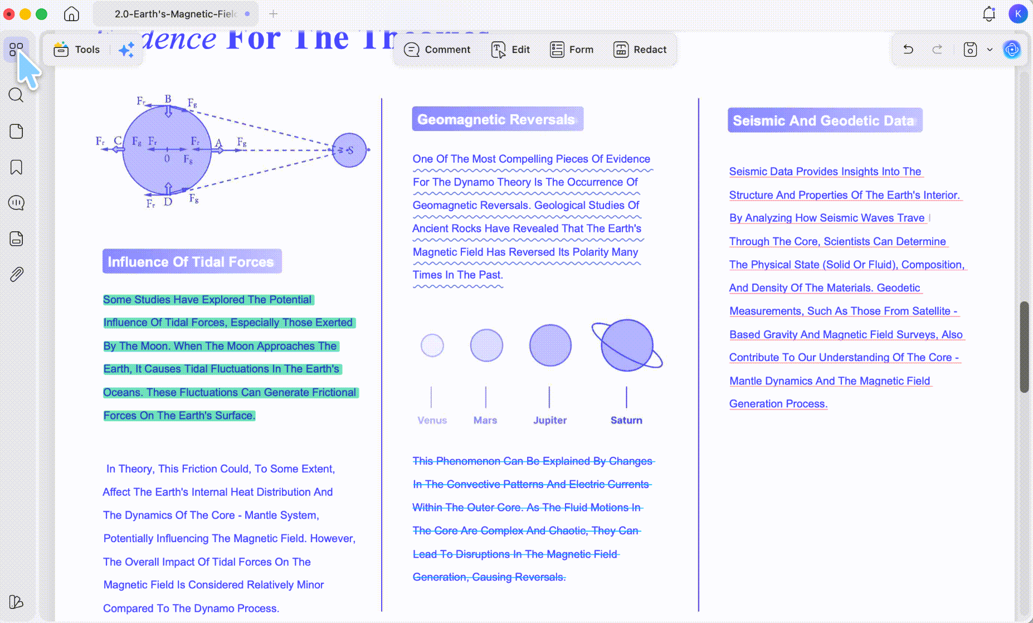Click the Jupiter planet circle
The height and width of the screenshot is (623, 1033).
pyautogui.click(x=550, y=345)
